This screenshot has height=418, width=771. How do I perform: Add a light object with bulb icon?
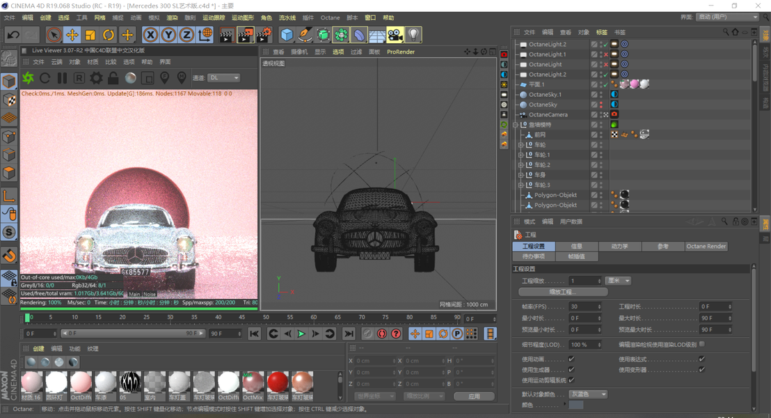tap(413, 35)
